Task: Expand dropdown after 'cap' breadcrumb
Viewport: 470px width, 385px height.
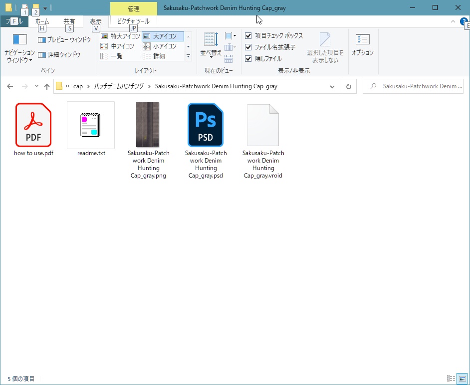Action: pos(88,86)
